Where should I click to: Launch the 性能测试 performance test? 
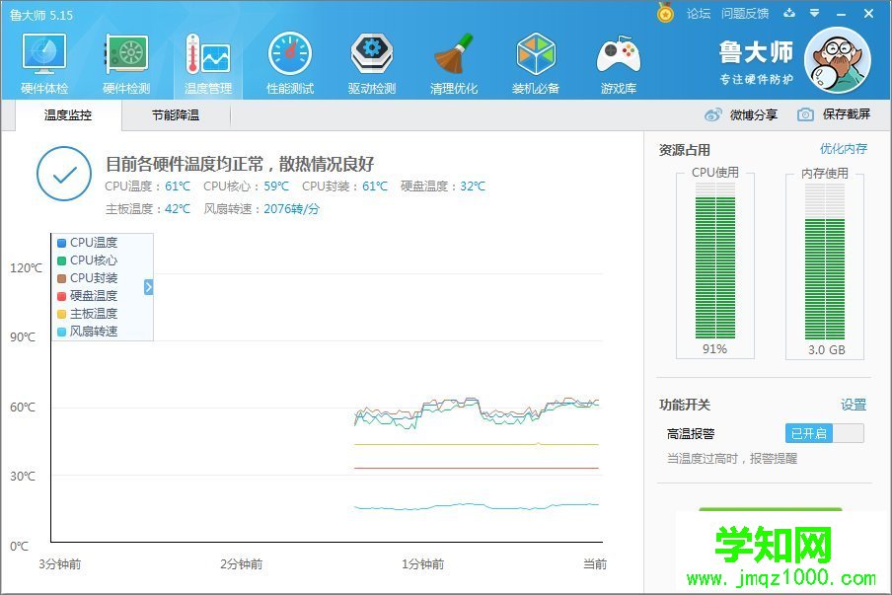[x=290, y=61]
